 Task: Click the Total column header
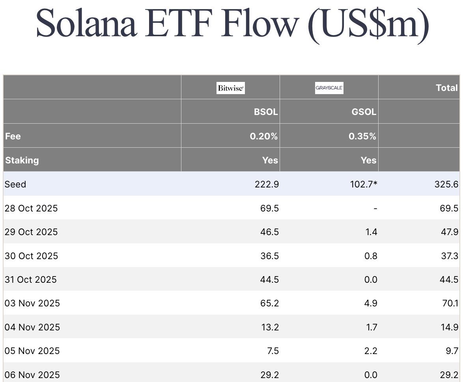446,88
